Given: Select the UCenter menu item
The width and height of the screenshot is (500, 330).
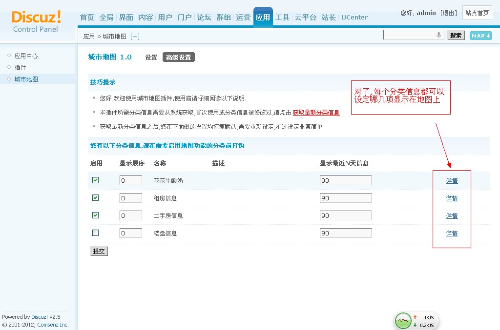Looking at the screenshot, I should 354,18.
